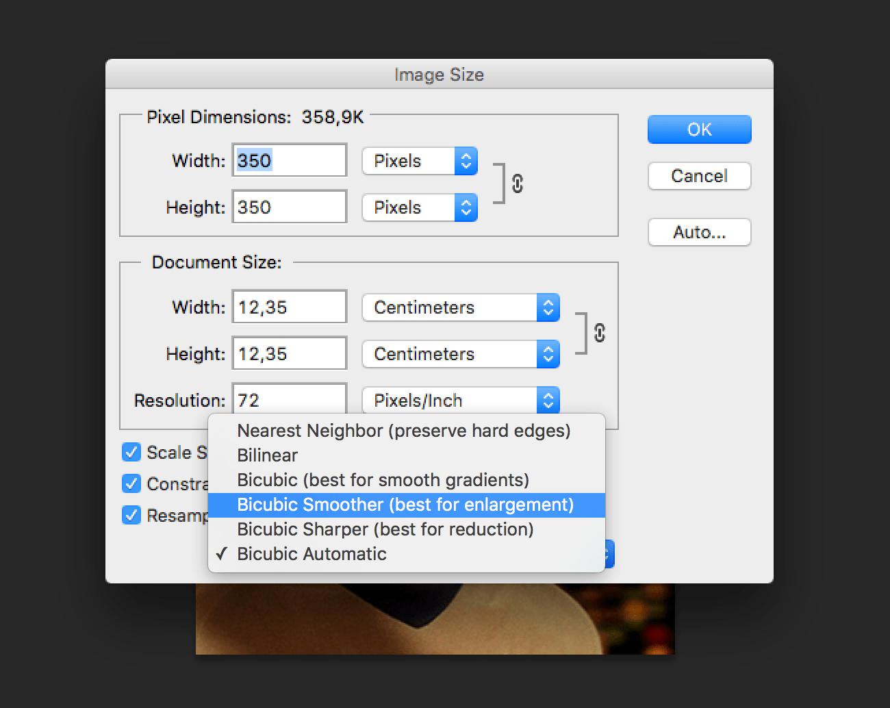Click the pixel dimensions constrain-proportions chain icon
This screenshot has width=890, height=708.
coord(518,184)
